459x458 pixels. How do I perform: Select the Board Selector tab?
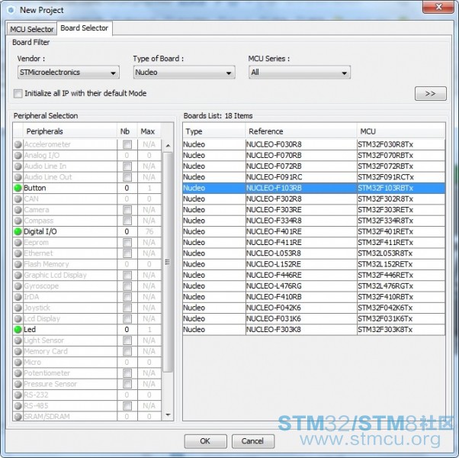pyautogui.click(x=85, y=28)
